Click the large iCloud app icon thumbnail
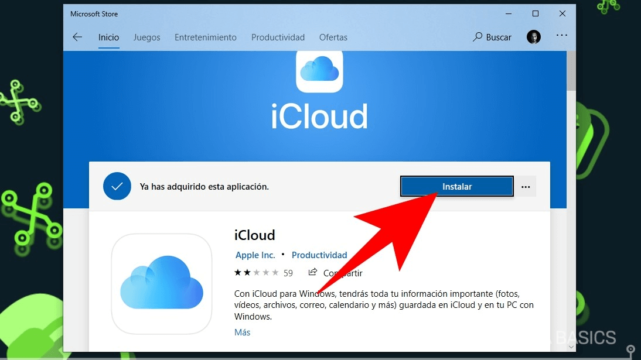The image size is (641, 360). (162, 284)
